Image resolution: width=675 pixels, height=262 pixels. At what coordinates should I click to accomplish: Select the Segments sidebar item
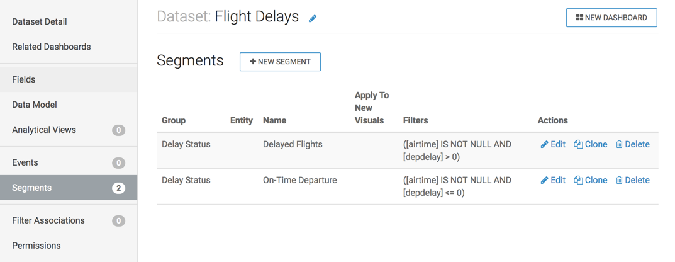point(32,188)
